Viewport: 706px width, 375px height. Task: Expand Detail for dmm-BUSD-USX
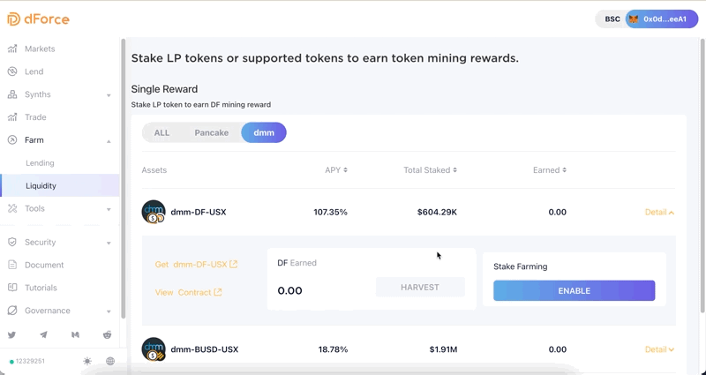pos(659,349)
